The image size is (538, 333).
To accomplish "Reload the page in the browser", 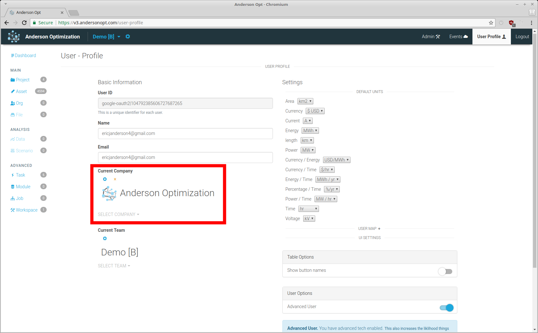I will pyautogui.click(x=24, y=23).
